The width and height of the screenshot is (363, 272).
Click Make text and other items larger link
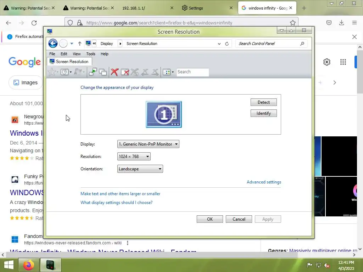click(x=121, y=194)
